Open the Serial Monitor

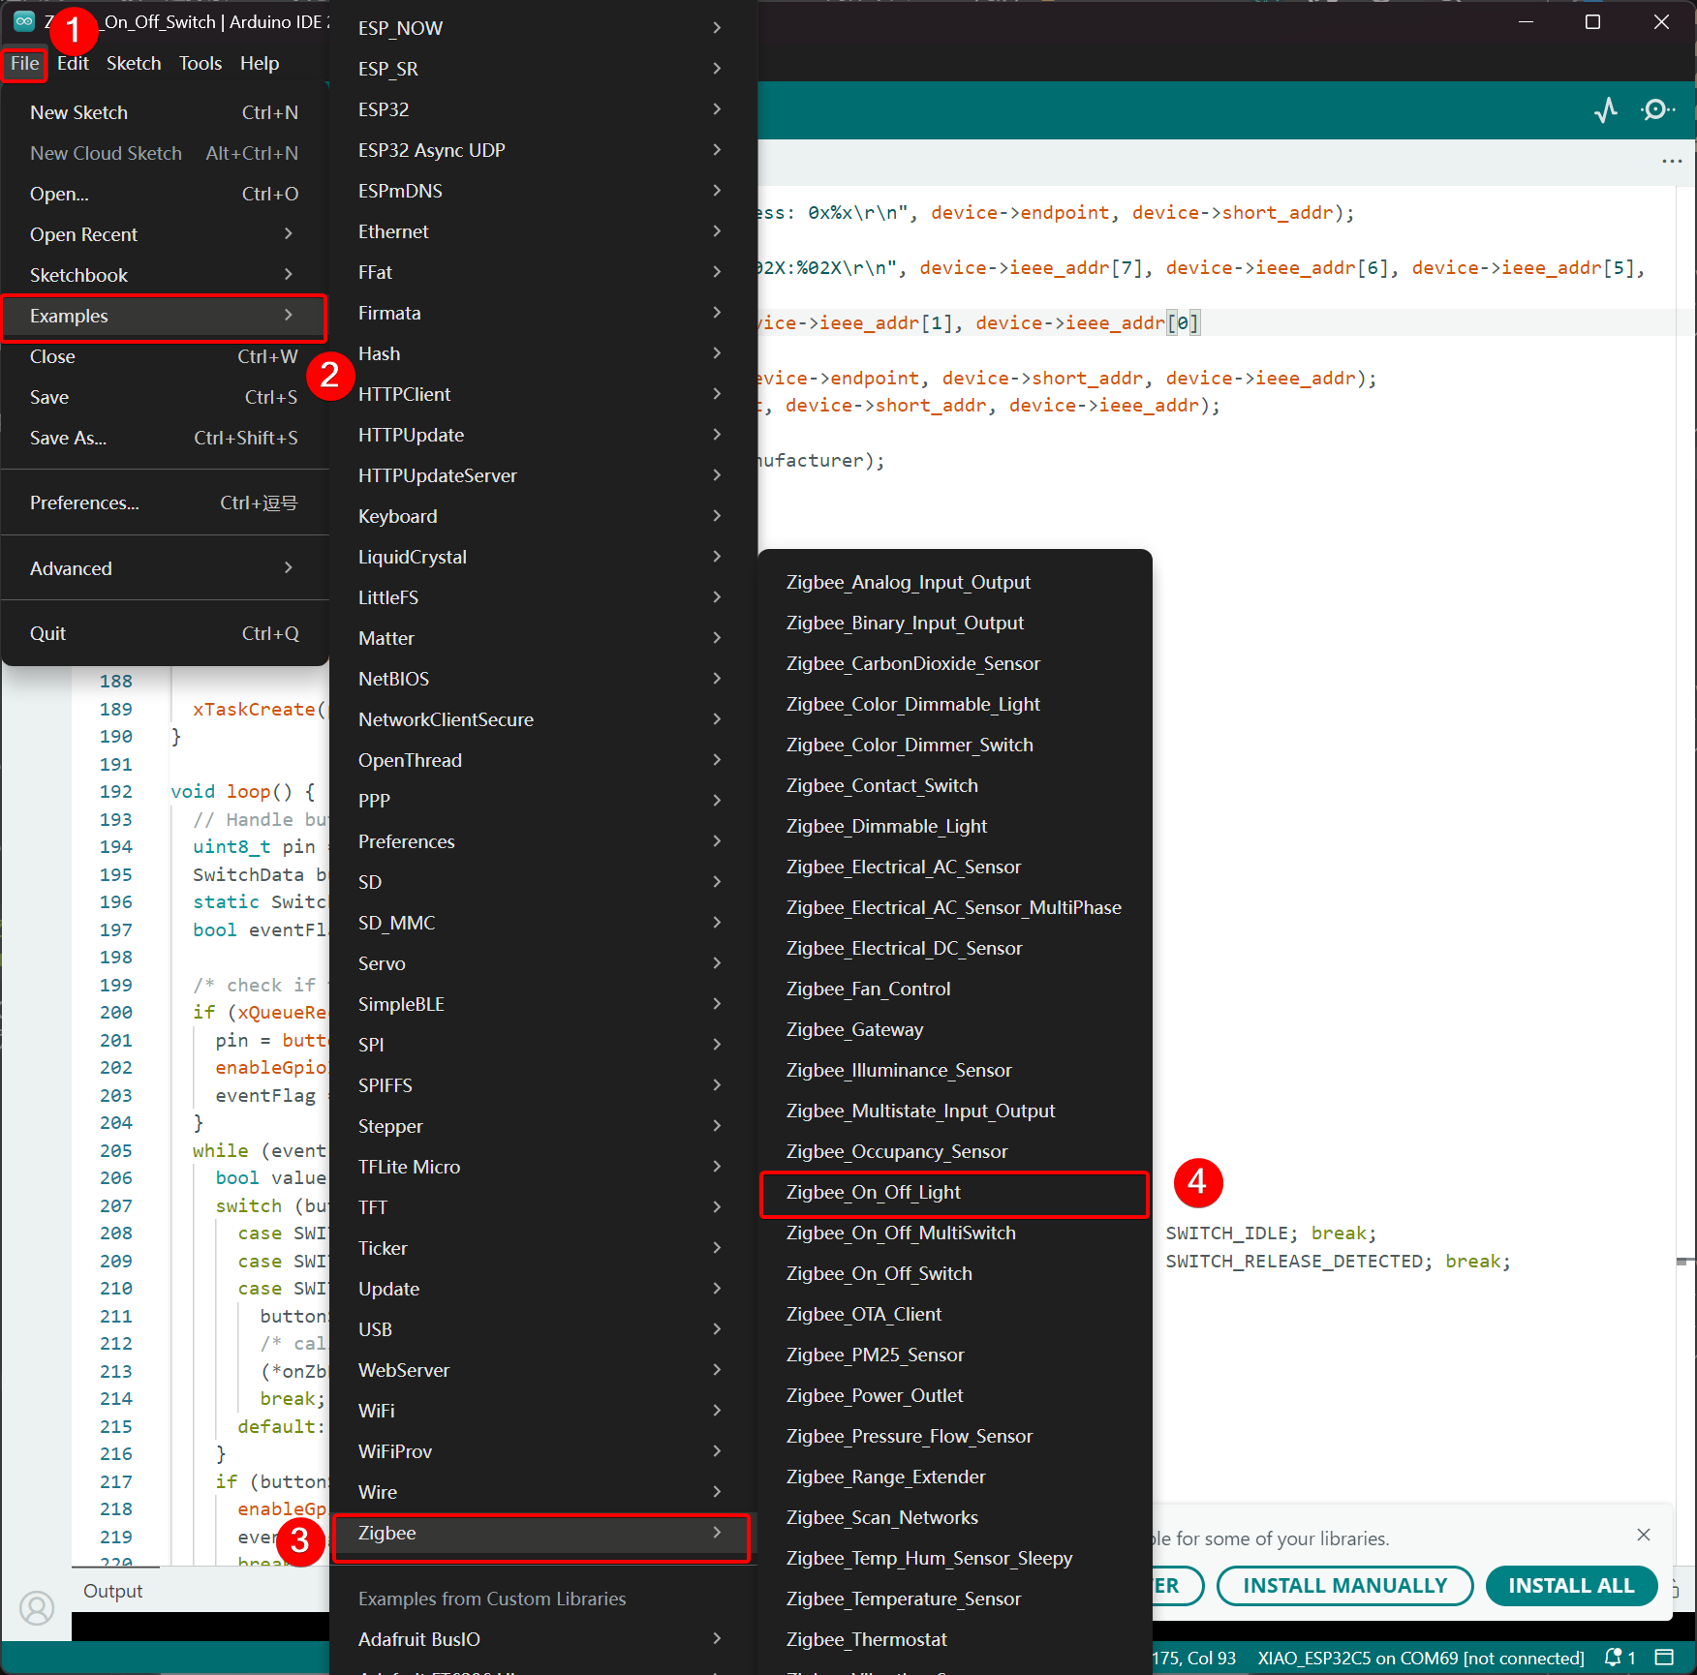(x=1657, y=110)
